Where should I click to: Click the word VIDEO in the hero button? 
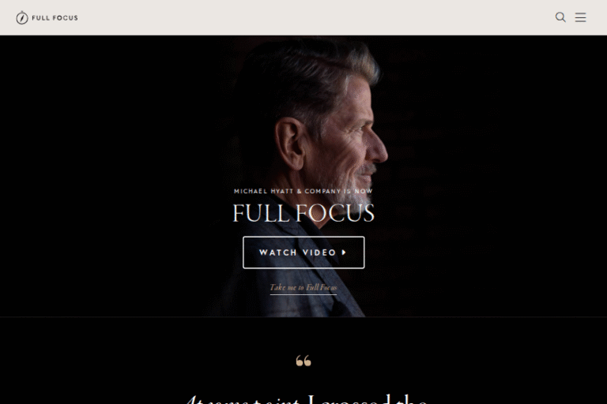319,252
